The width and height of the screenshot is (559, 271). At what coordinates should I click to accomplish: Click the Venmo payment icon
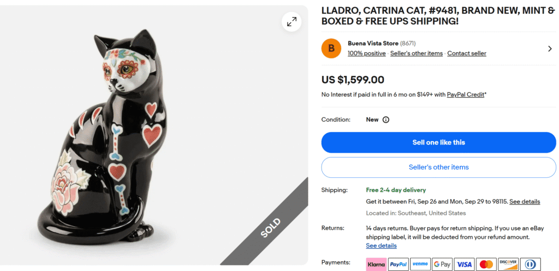pyautogui.click(x=420, y=264)
